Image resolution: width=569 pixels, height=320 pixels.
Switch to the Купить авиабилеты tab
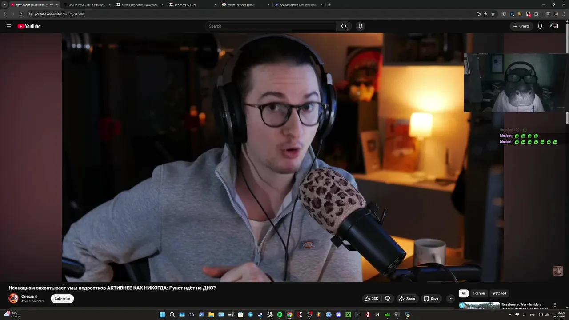point(140,4)
